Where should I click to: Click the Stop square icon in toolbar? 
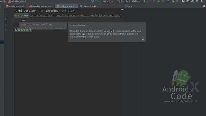click(177, 1)
